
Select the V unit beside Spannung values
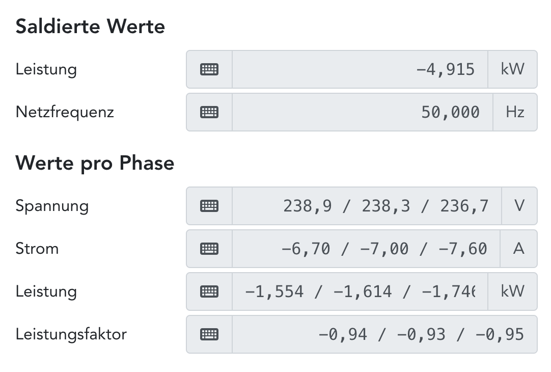coord(519,206)
